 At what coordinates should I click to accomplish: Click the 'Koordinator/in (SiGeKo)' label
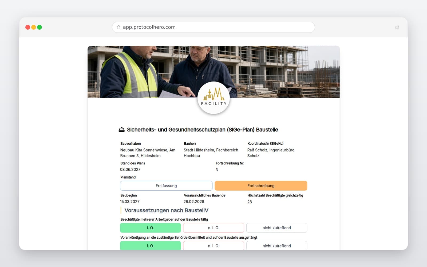265,144
